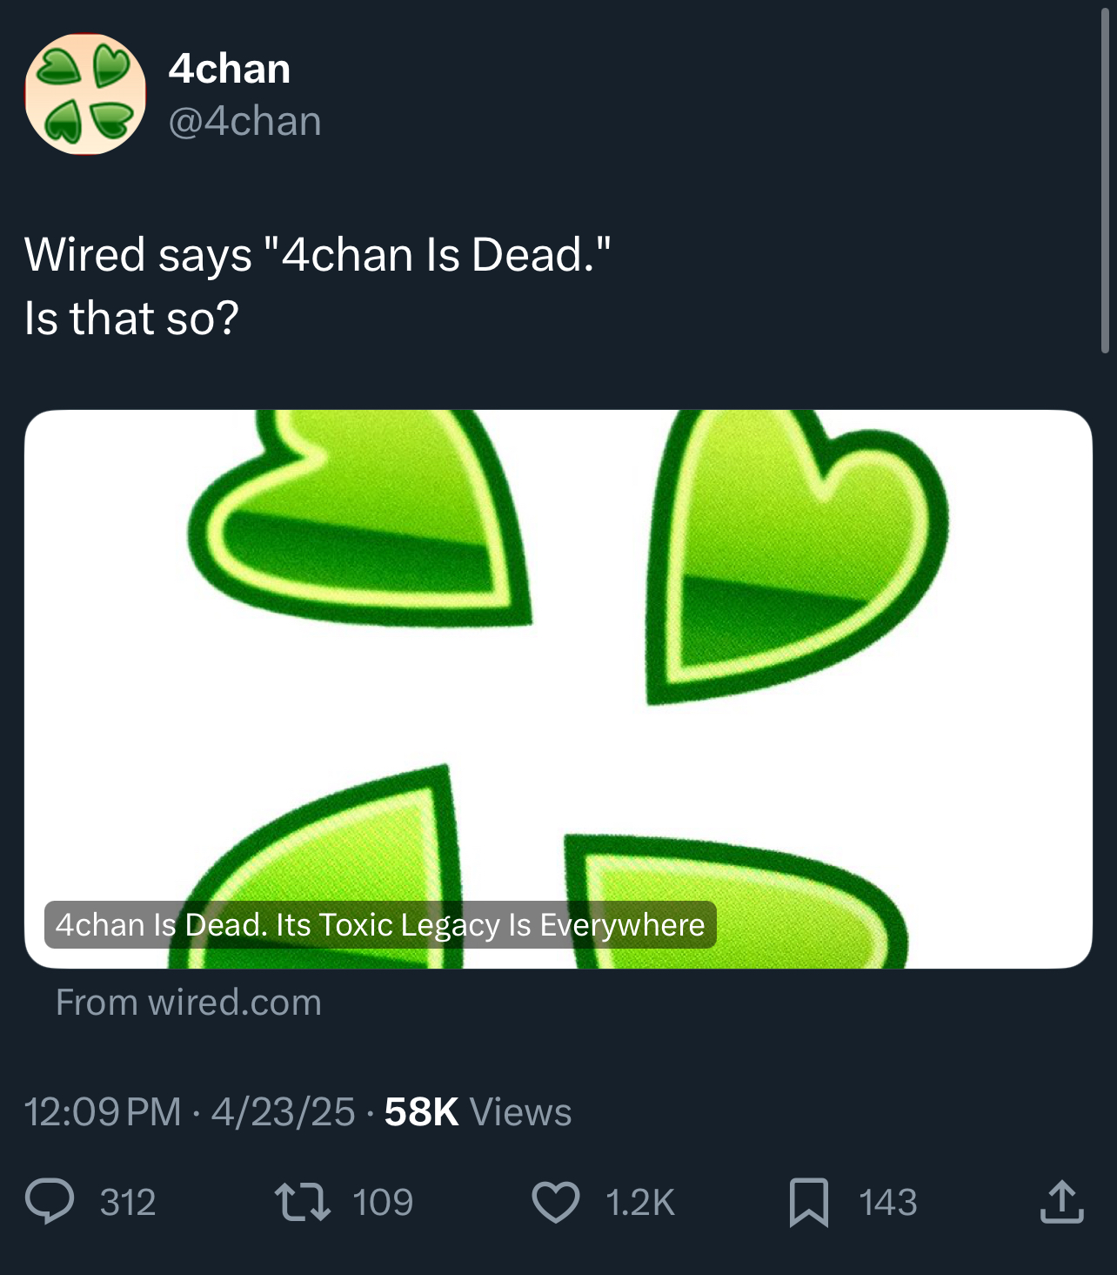This screenshot has width=1117, height=1275.
Task: Click the speech bubble reply icon
Action: click(x=50, y=1202)
